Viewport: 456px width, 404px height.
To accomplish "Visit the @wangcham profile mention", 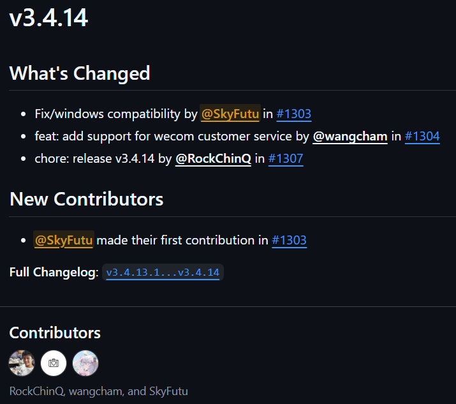I will point(350,136).
